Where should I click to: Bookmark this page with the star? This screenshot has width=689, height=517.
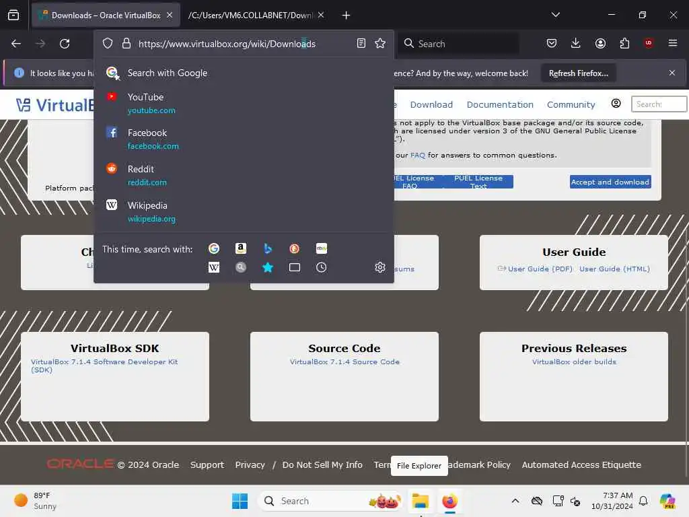(x=380, y=43)
